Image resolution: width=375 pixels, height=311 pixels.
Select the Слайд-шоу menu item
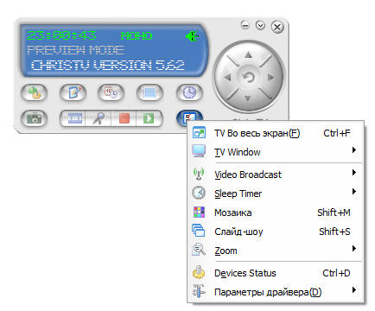pyautogui.click(x=276, y=232)
